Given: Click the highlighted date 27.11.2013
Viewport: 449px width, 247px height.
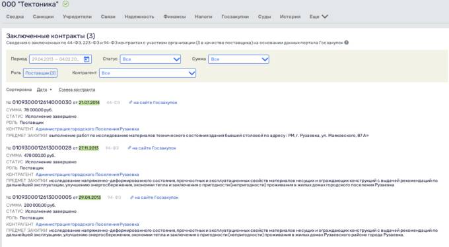Looking at the screenshot, I should [x=88, y=148].
